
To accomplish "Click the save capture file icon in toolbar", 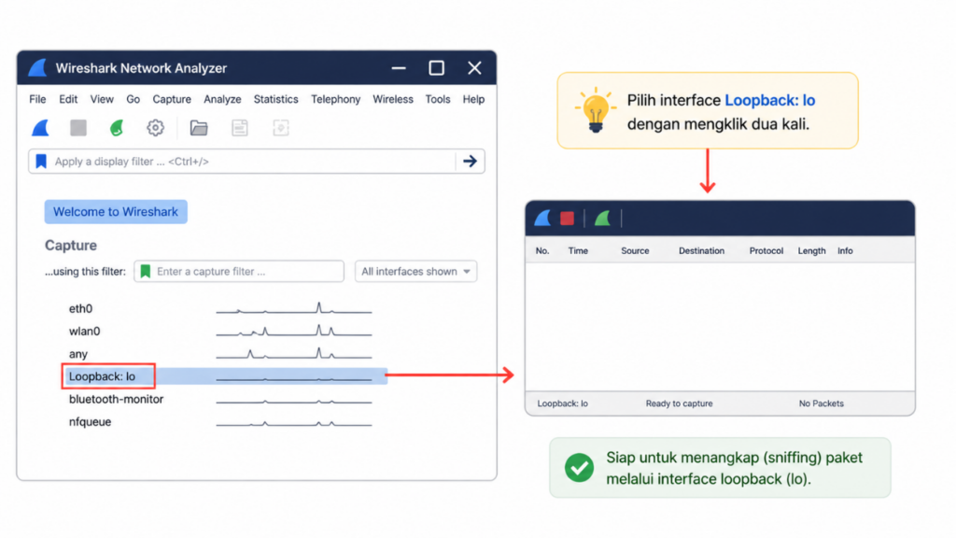I will [x=240, y=128].
